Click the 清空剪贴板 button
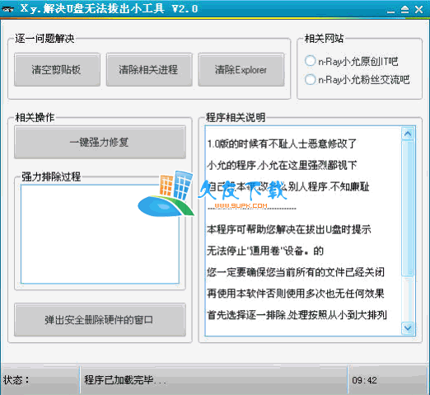The width and height of the screenshot is (430, 395). 57,70
